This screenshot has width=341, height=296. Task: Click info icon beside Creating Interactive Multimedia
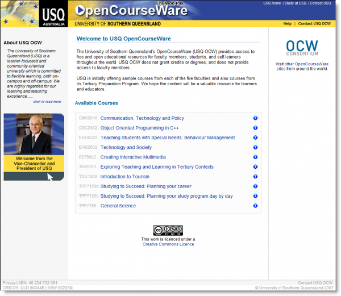pos(256,157)
